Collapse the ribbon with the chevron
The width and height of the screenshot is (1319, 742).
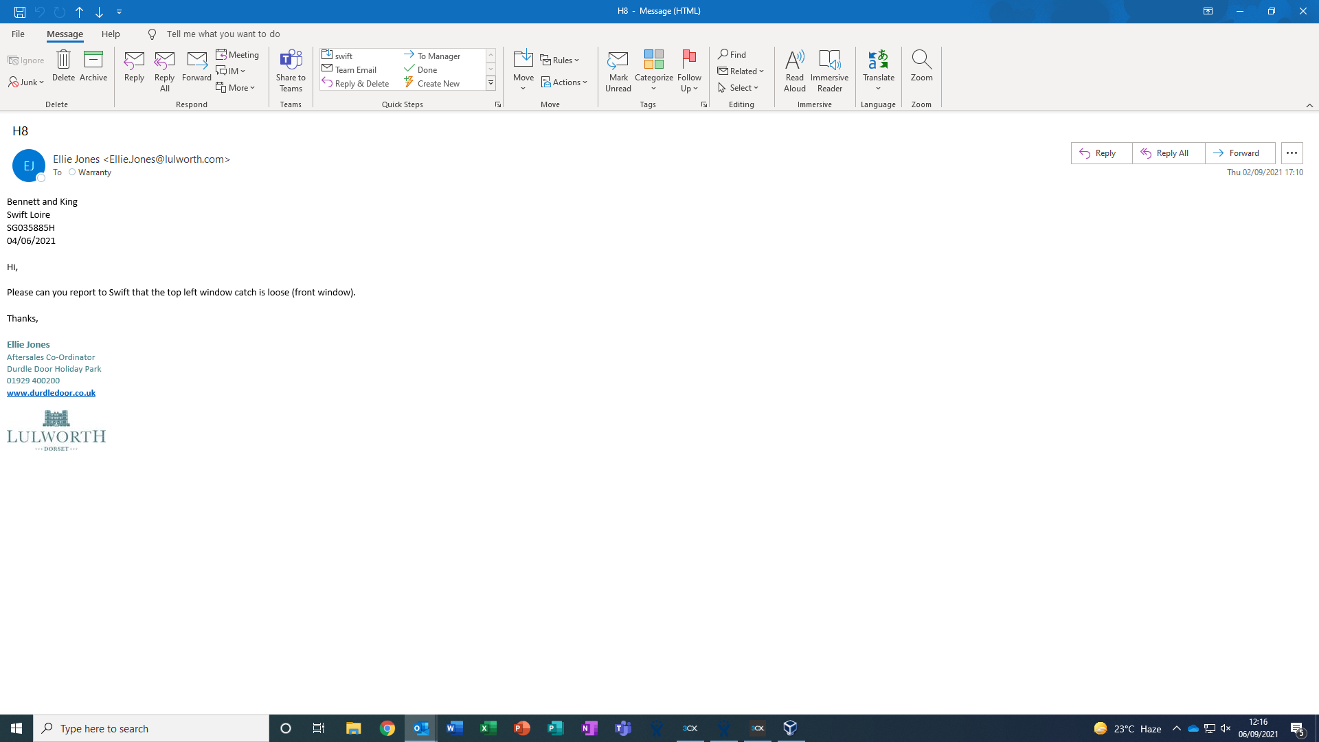1309,105
